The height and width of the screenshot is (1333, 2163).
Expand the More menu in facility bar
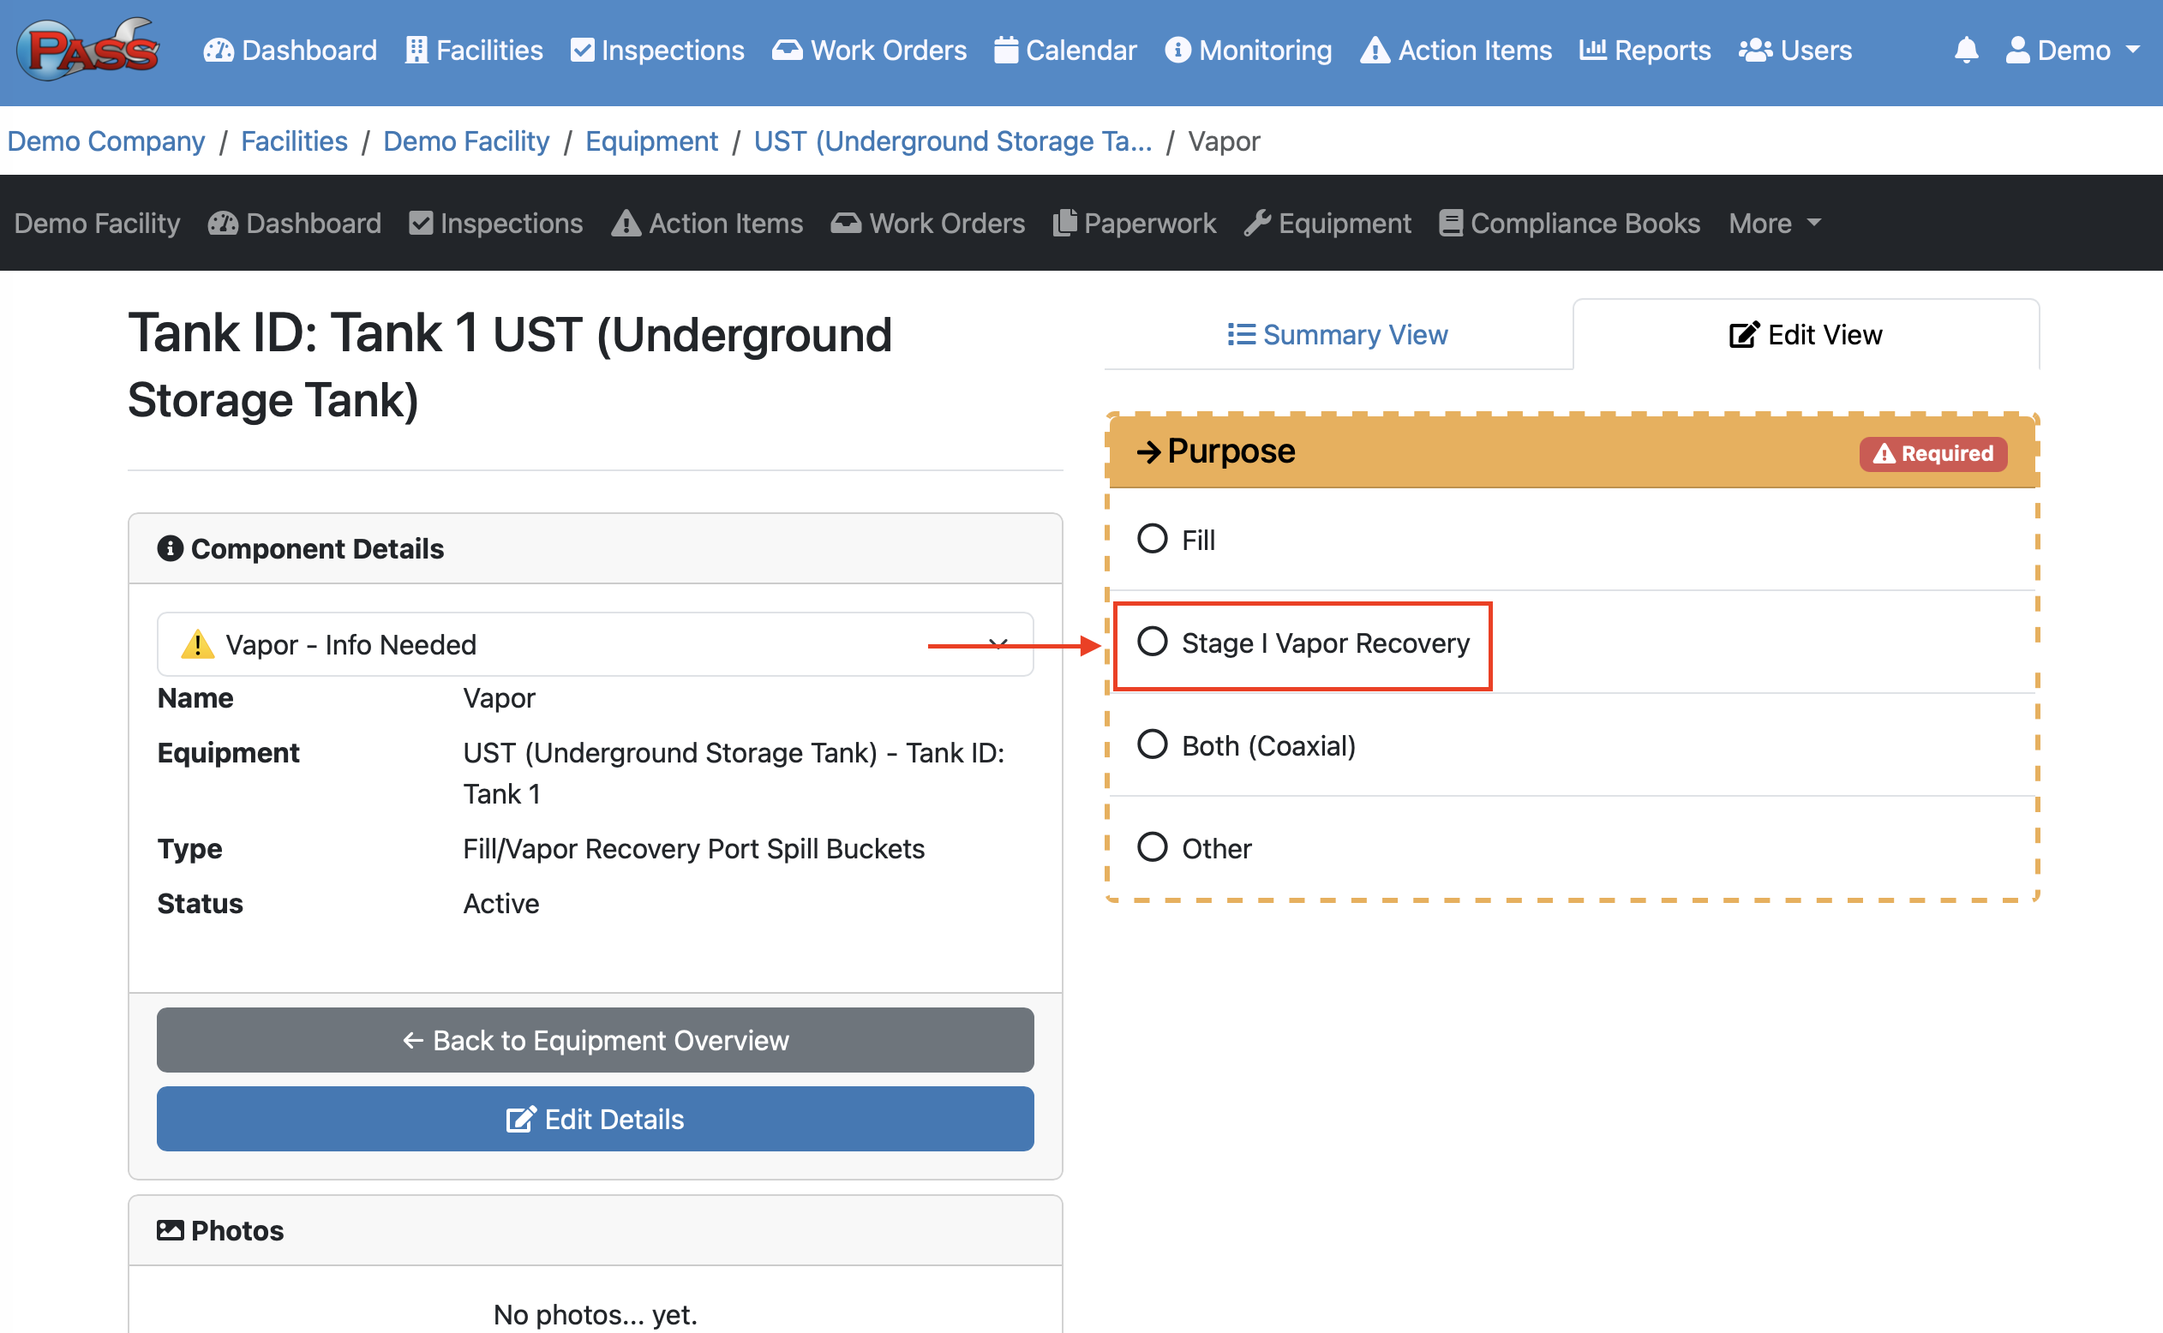pos(1773,223)
